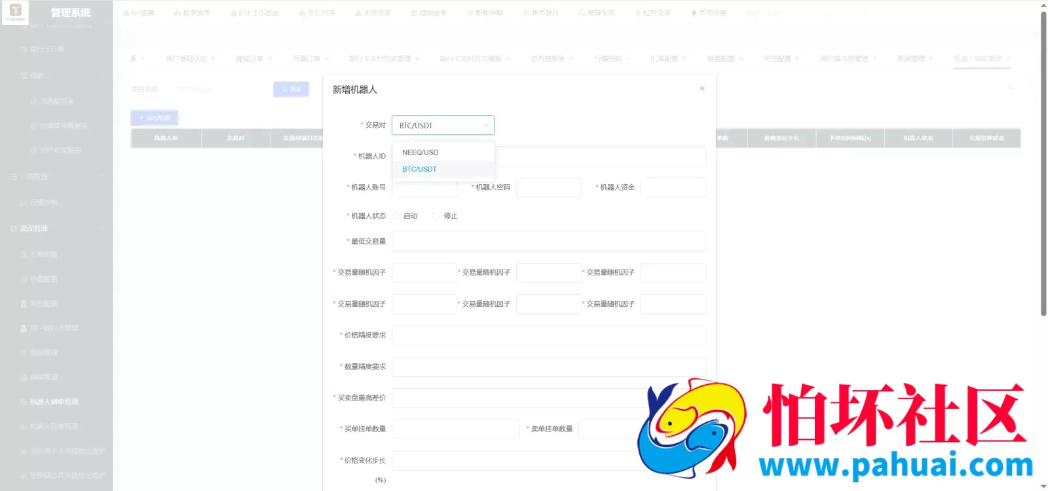Viewport: 1048px width, 491px height.
Task: Focus the 机器人密码 input field
Action: click(549, 187)
